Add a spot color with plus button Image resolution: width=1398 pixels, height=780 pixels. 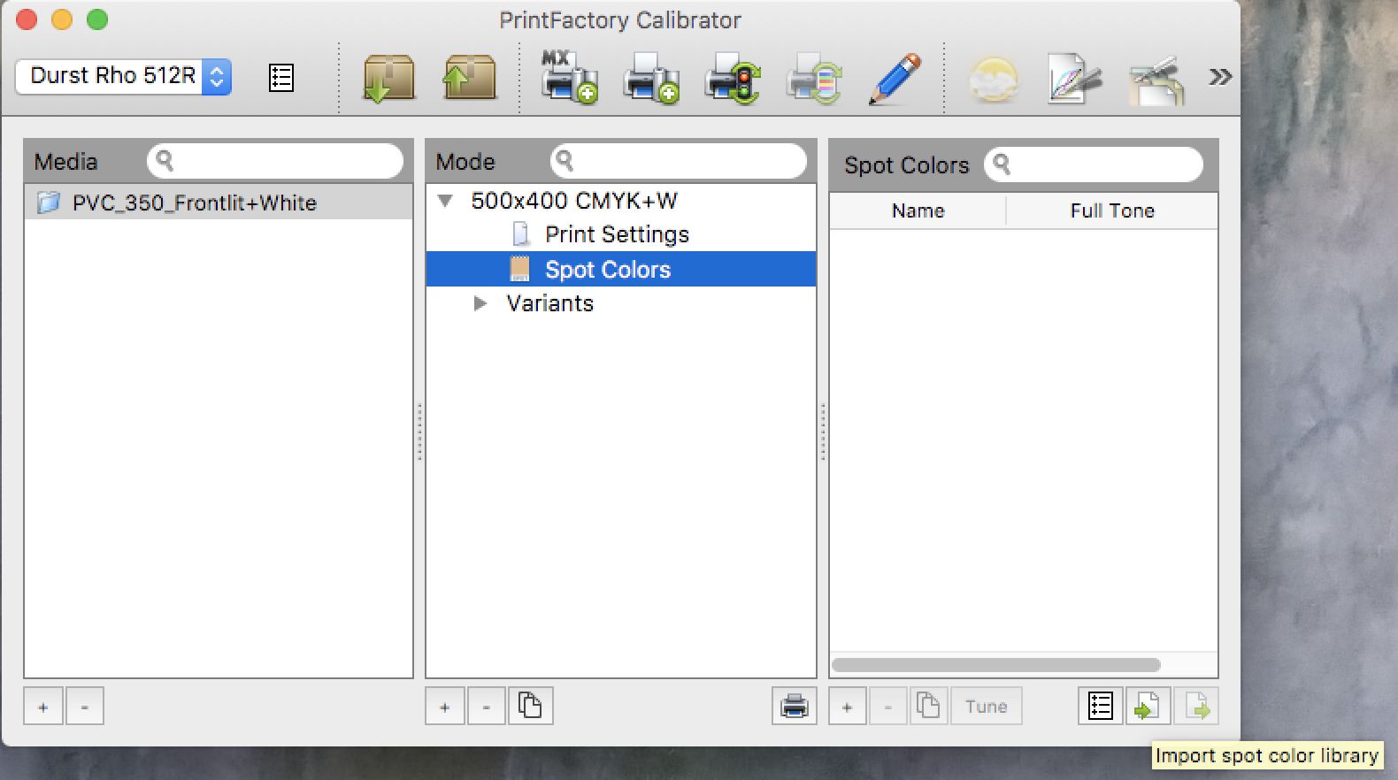click(847, 706)
